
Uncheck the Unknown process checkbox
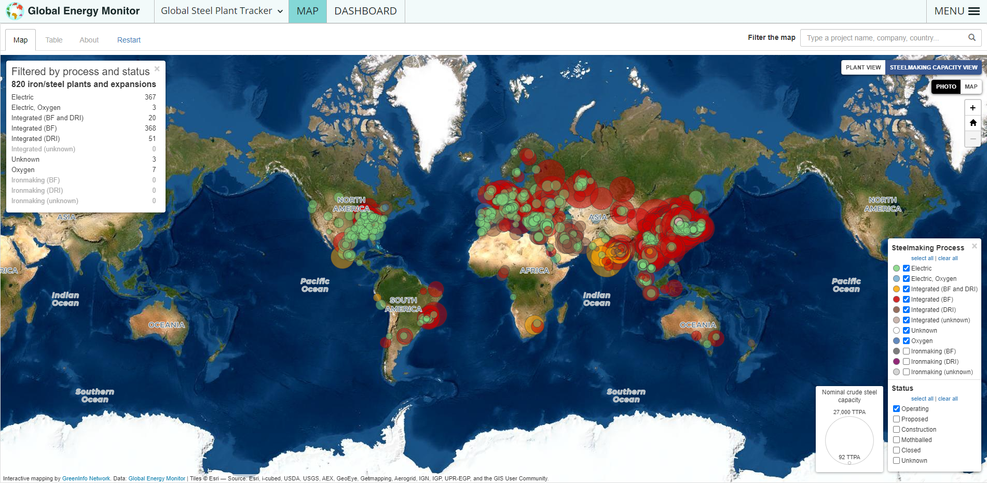[906, 331]
